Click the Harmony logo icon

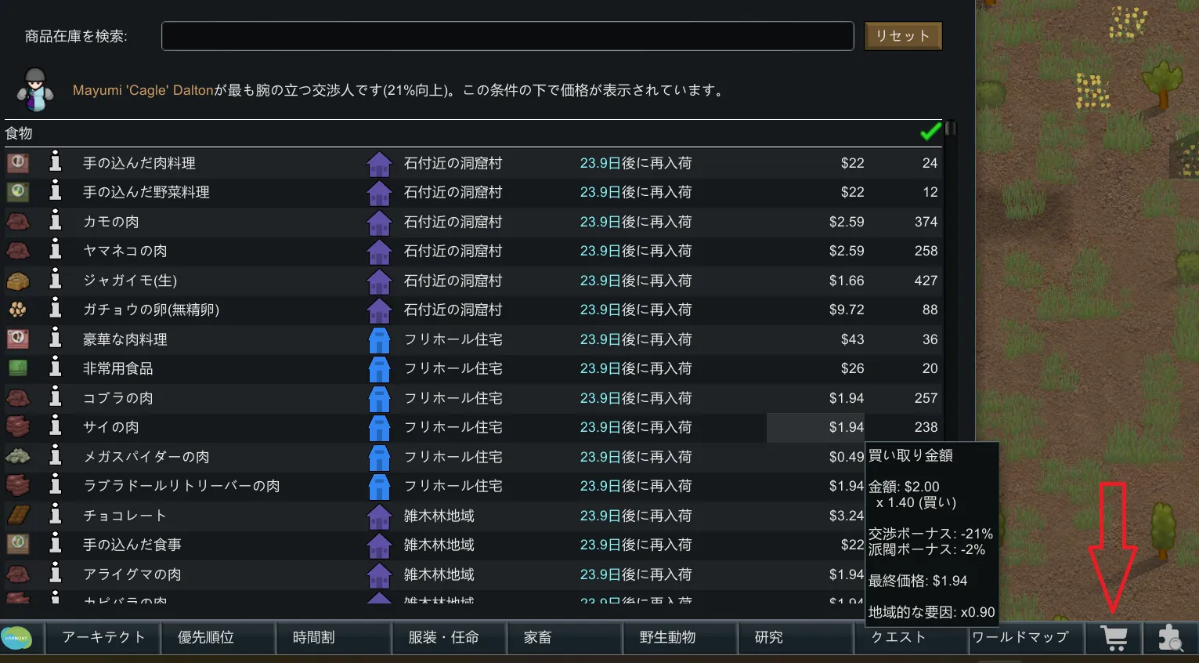16,638
